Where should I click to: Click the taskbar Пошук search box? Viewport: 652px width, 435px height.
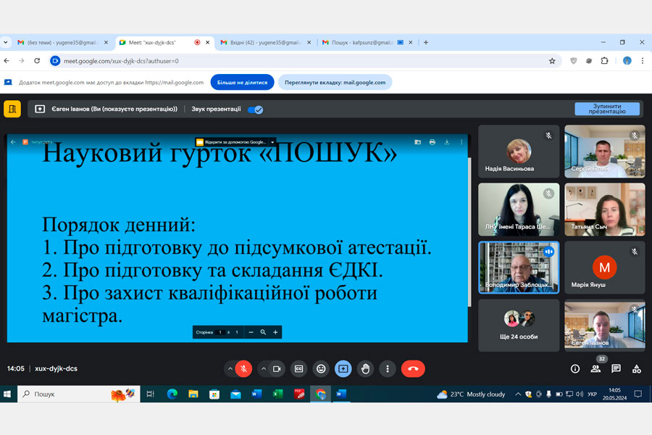tap(78, 394)
